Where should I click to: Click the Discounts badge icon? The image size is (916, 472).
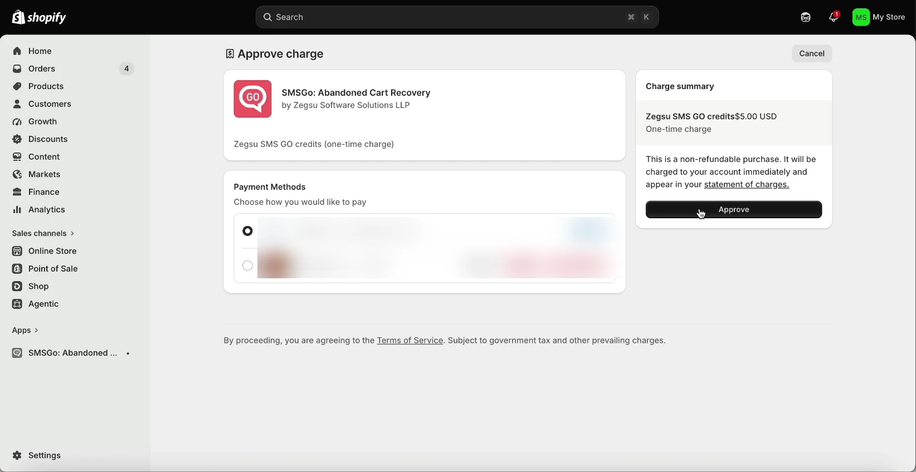pyautogui.click(x=17, y=139)
